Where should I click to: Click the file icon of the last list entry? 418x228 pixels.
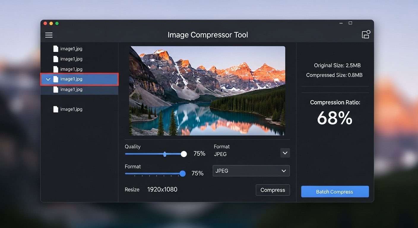(56, 109)
